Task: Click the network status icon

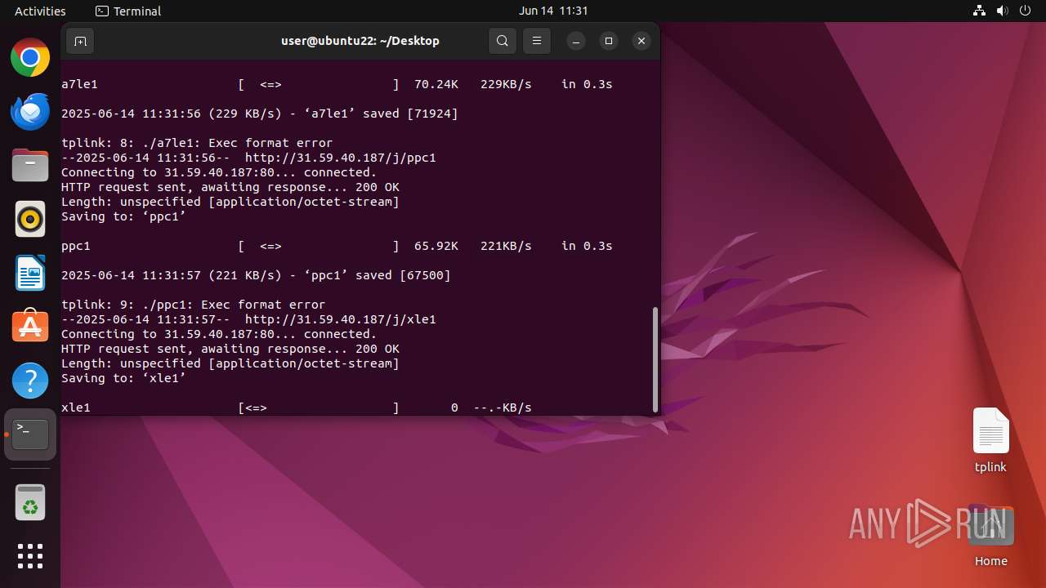Action: [980, 11]
